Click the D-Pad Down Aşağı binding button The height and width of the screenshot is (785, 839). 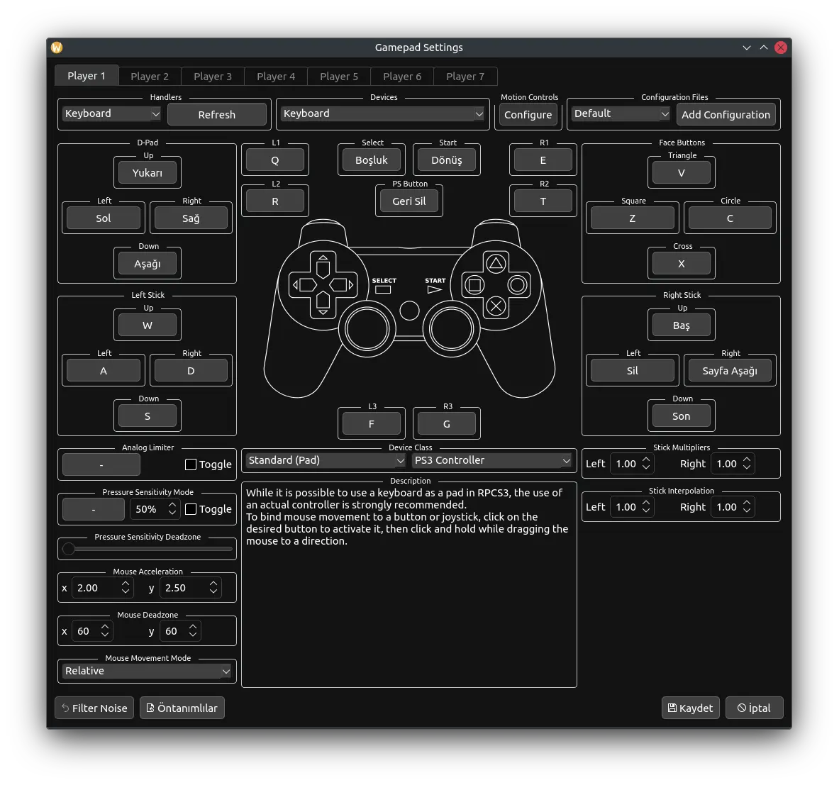[147, 264]
